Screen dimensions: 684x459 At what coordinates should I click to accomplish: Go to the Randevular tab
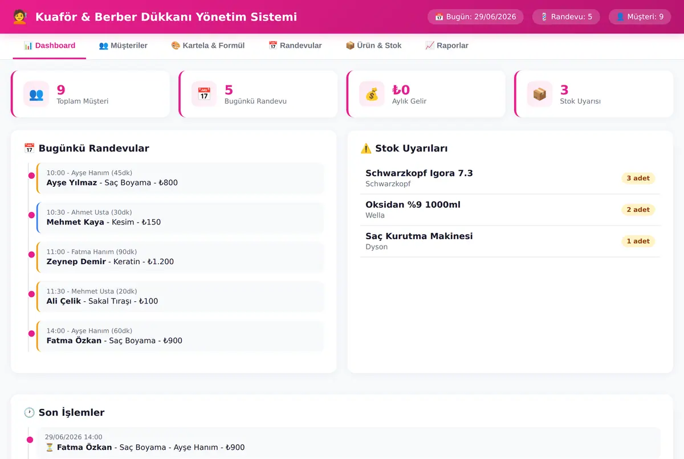coord(295,46)
